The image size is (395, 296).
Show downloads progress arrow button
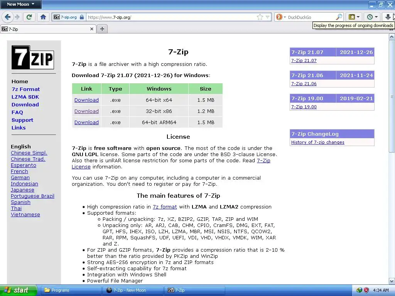(388, 17)
